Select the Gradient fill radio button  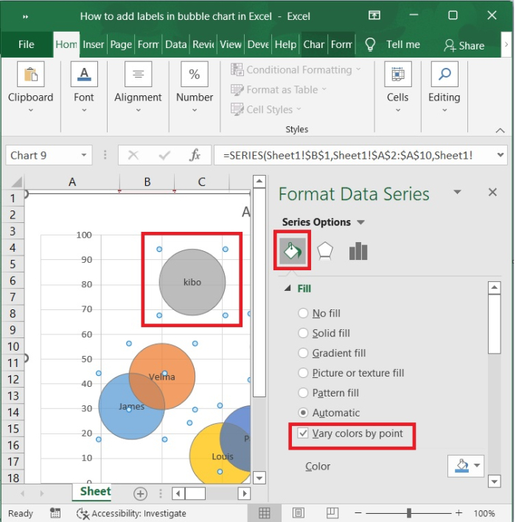click(x=303, y=353)
